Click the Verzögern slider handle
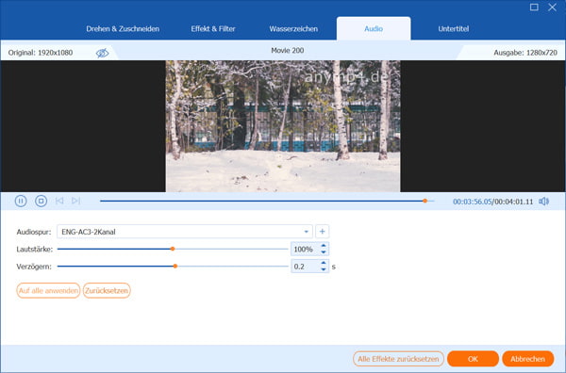This screenshot has height=373, width=566. [175, 267]
